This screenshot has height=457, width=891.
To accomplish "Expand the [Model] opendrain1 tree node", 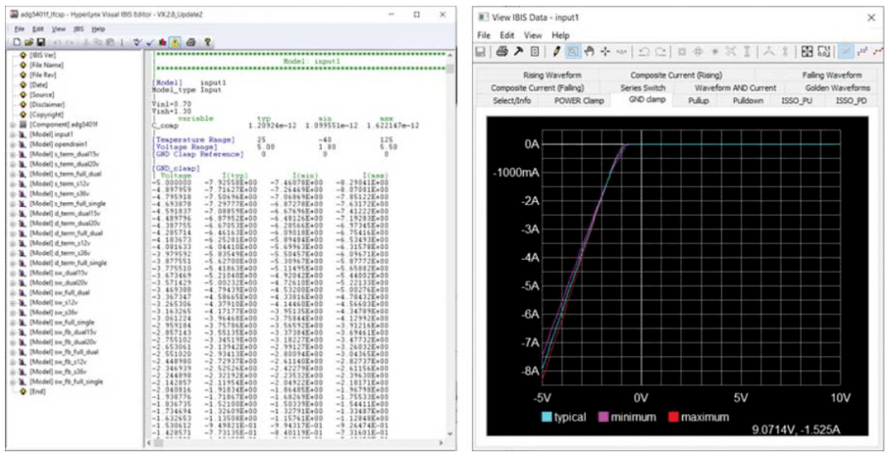I will tap(12, 144).
